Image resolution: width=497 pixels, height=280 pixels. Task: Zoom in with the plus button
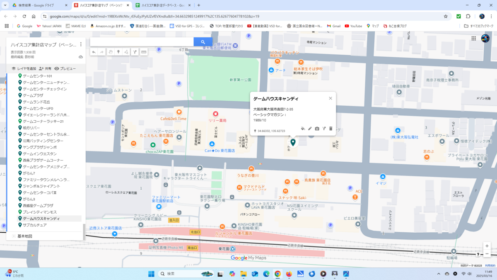point(487,246)
